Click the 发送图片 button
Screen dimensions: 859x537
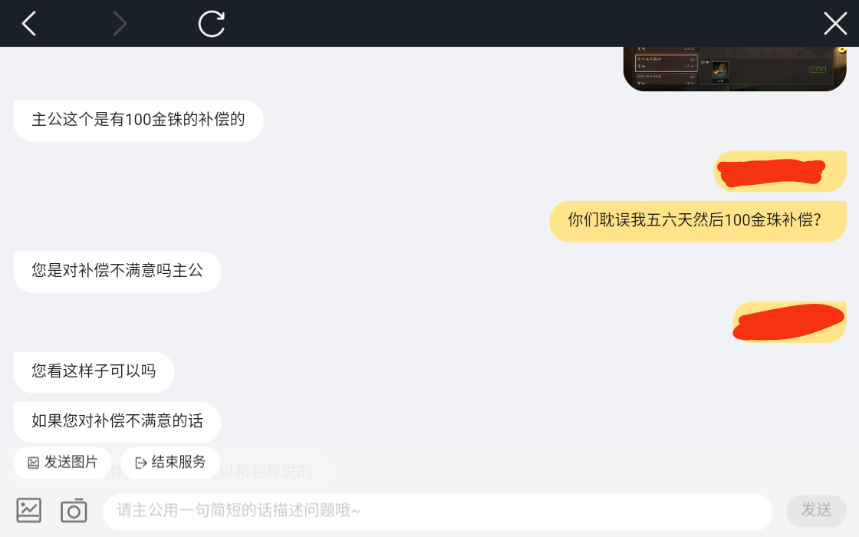(62, 463)
